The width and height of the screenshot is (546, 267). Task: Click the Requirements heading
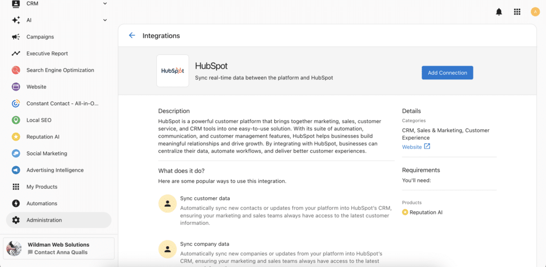coord(421,170)
